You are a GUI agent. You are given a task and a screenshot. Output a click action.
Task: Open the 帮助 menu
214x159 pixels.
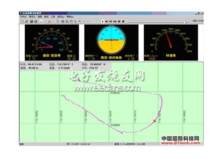(x=70, y=17)
